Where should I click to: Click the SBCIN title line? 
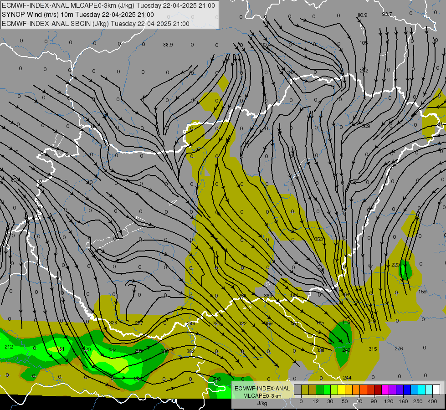click(96, 24)
